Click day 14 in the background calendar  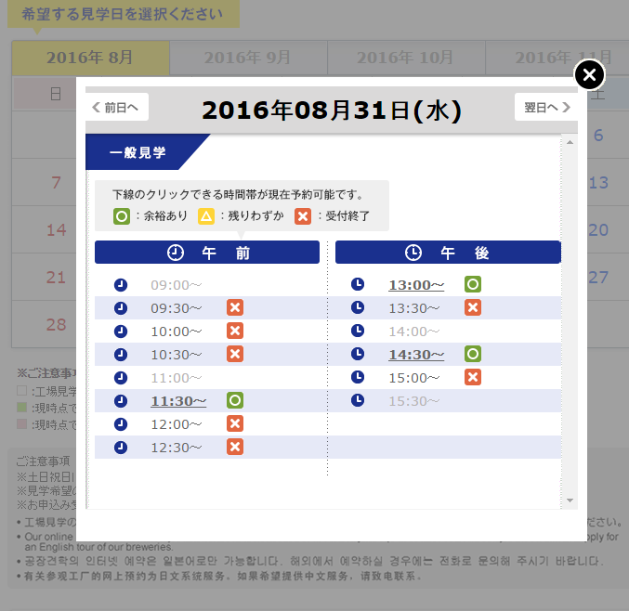[56, 230]
